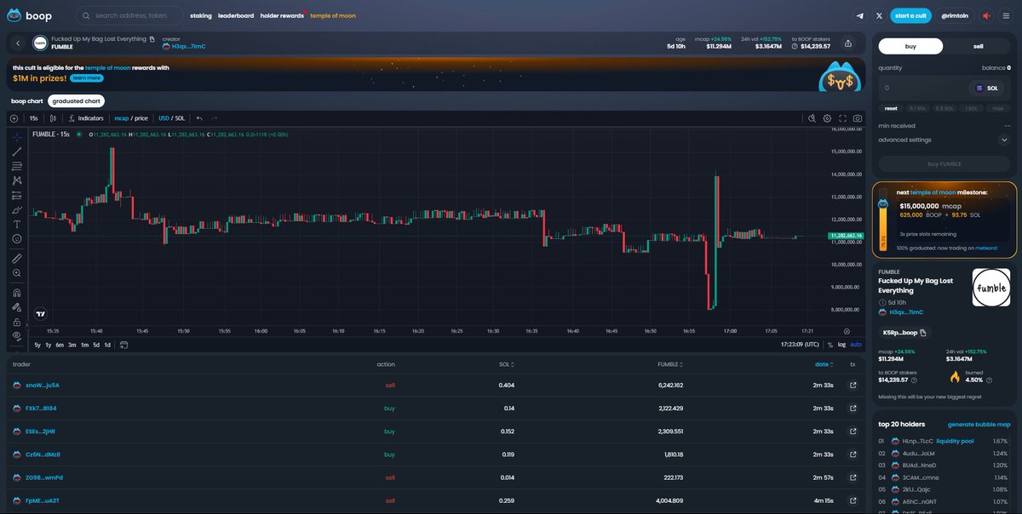Open quick search in chart toolbar

pos(812,118)
